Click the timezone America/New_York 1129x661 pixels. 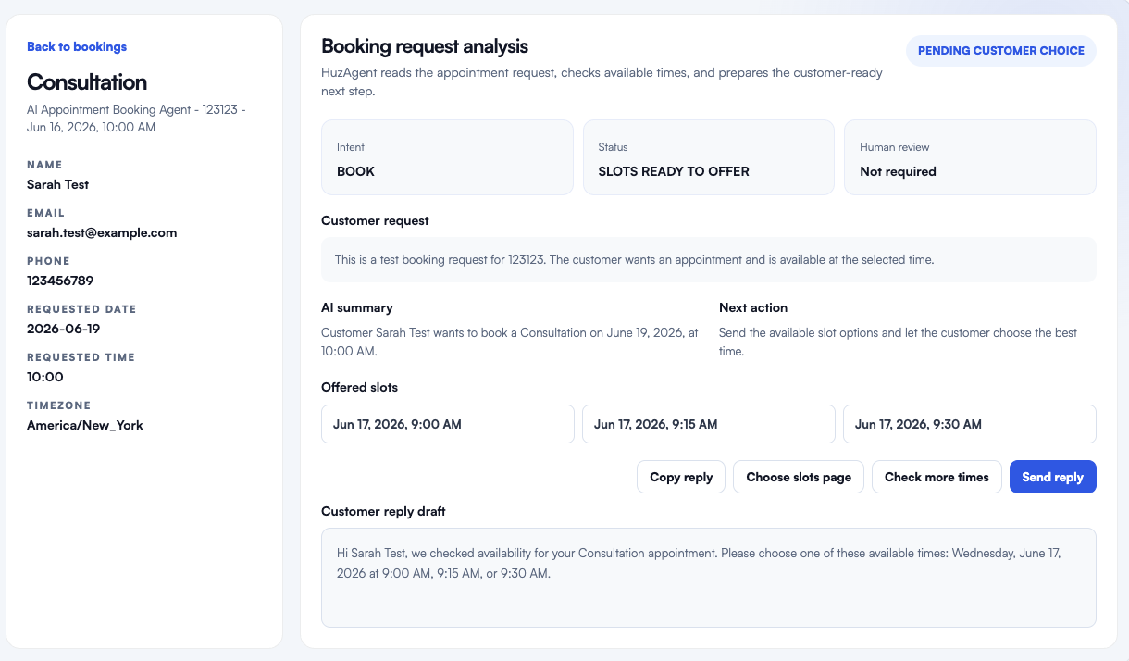85,425
